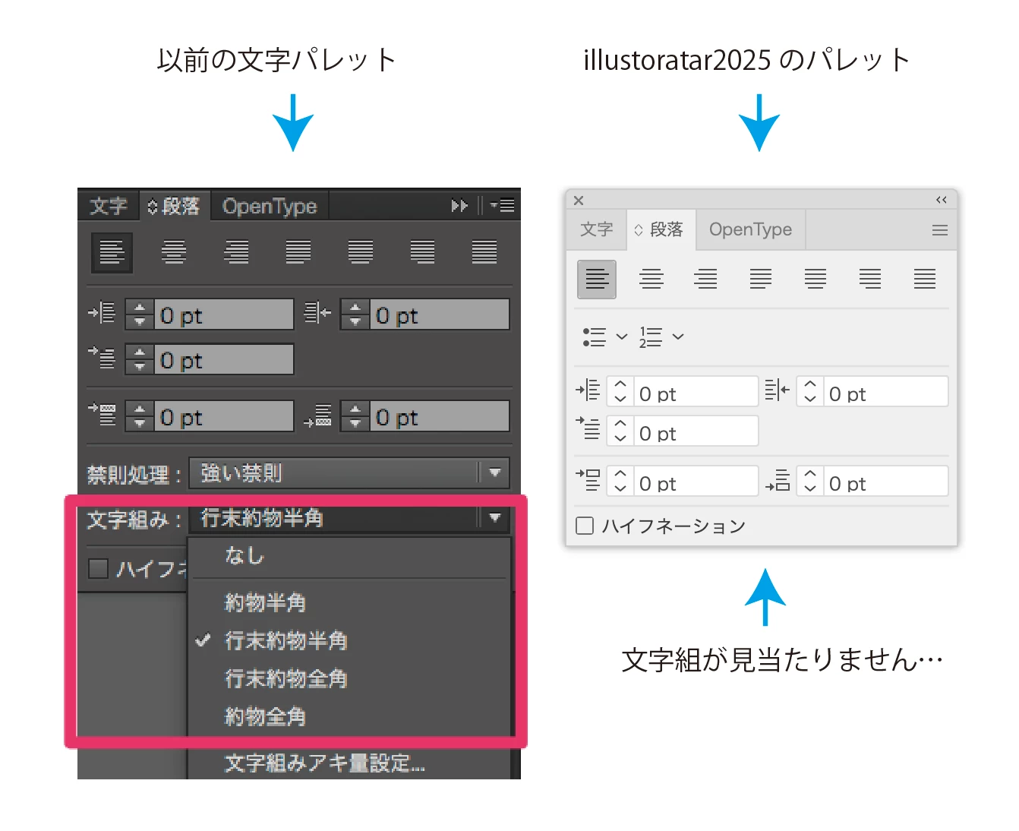Switch to 段落 tab in light panel
1019x831 pixels.
[661, 229]
